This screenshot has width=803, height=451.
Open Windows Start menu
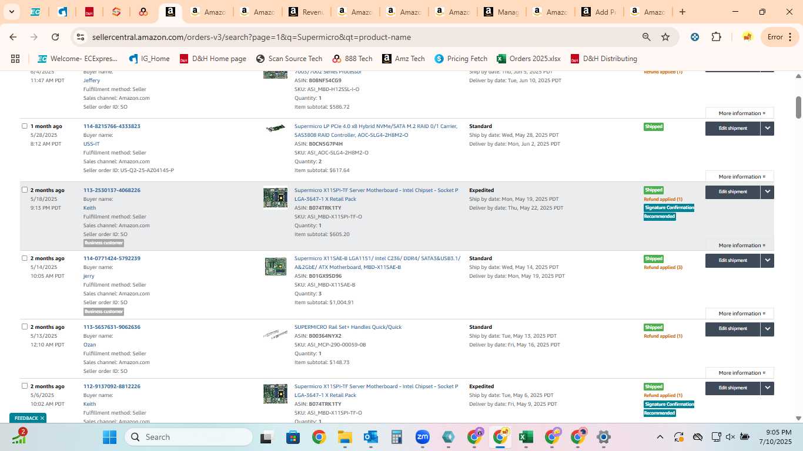coord(110,437)
